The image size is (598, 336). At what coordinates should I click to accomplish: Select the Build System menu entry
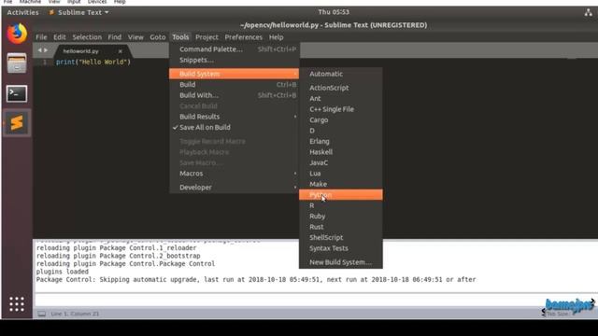[x=235, y=74]
